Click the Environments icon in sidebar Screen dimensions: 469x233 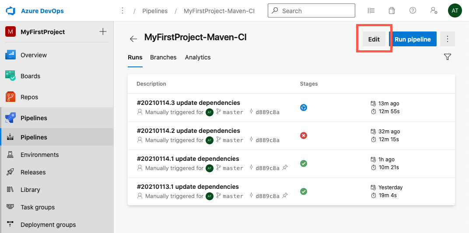coord(10,154)
